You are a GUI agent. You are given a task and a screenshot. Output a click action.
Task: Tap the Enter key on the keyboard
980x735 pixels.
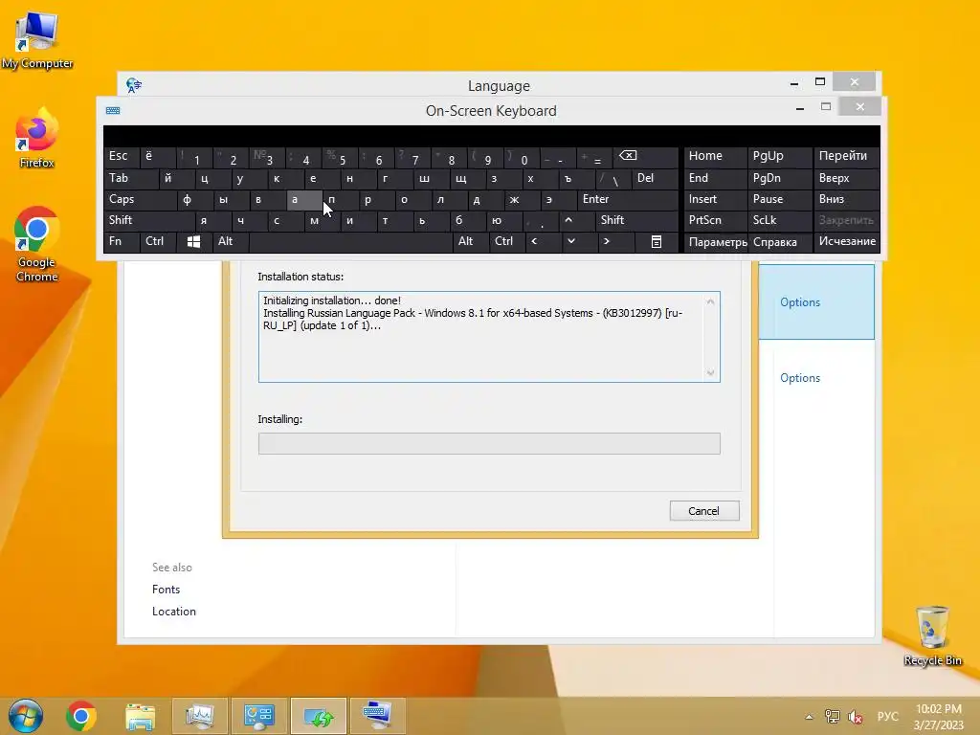[x=628, y=199]
